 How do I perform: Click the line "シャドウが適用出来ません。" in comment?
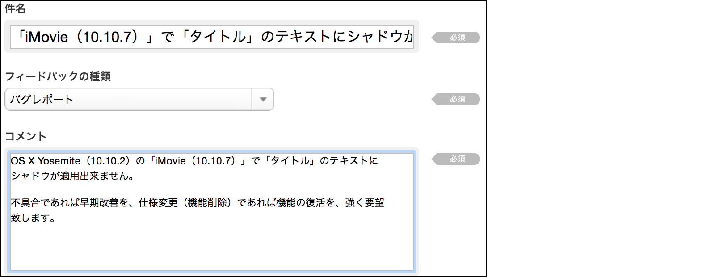(x=72, y=176)
